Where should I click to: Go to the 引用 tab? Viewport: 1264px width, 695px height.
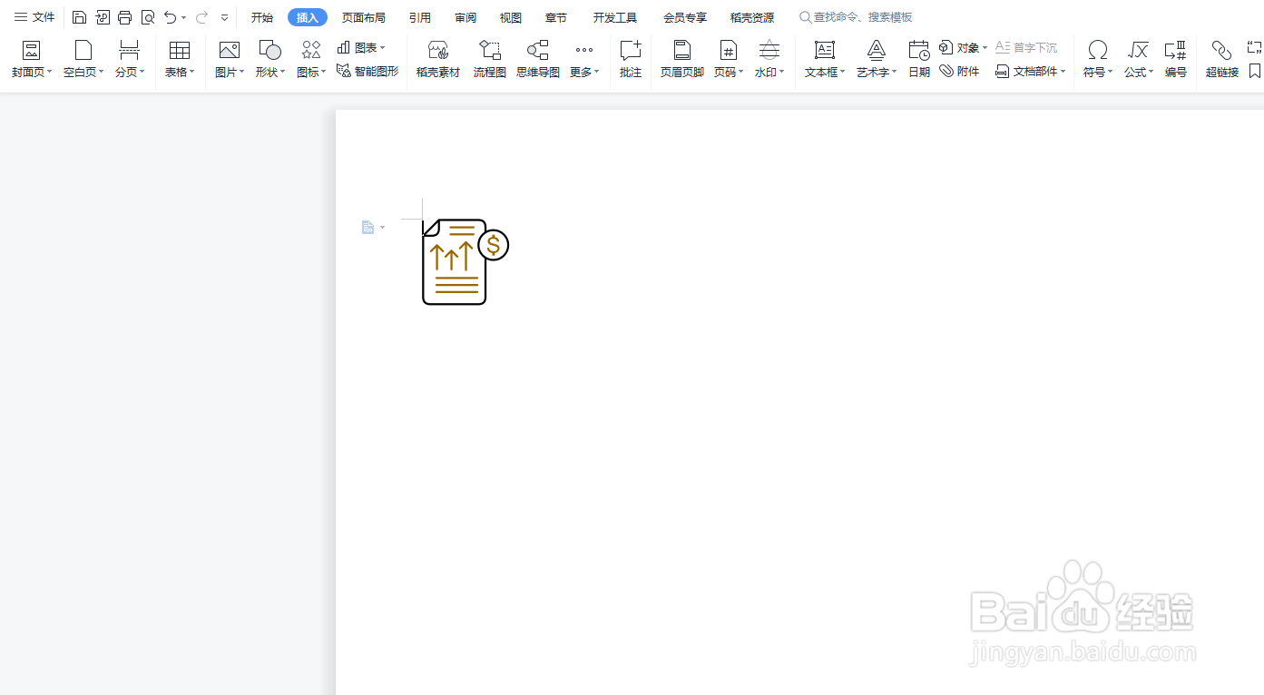click(x=420, y=17)
